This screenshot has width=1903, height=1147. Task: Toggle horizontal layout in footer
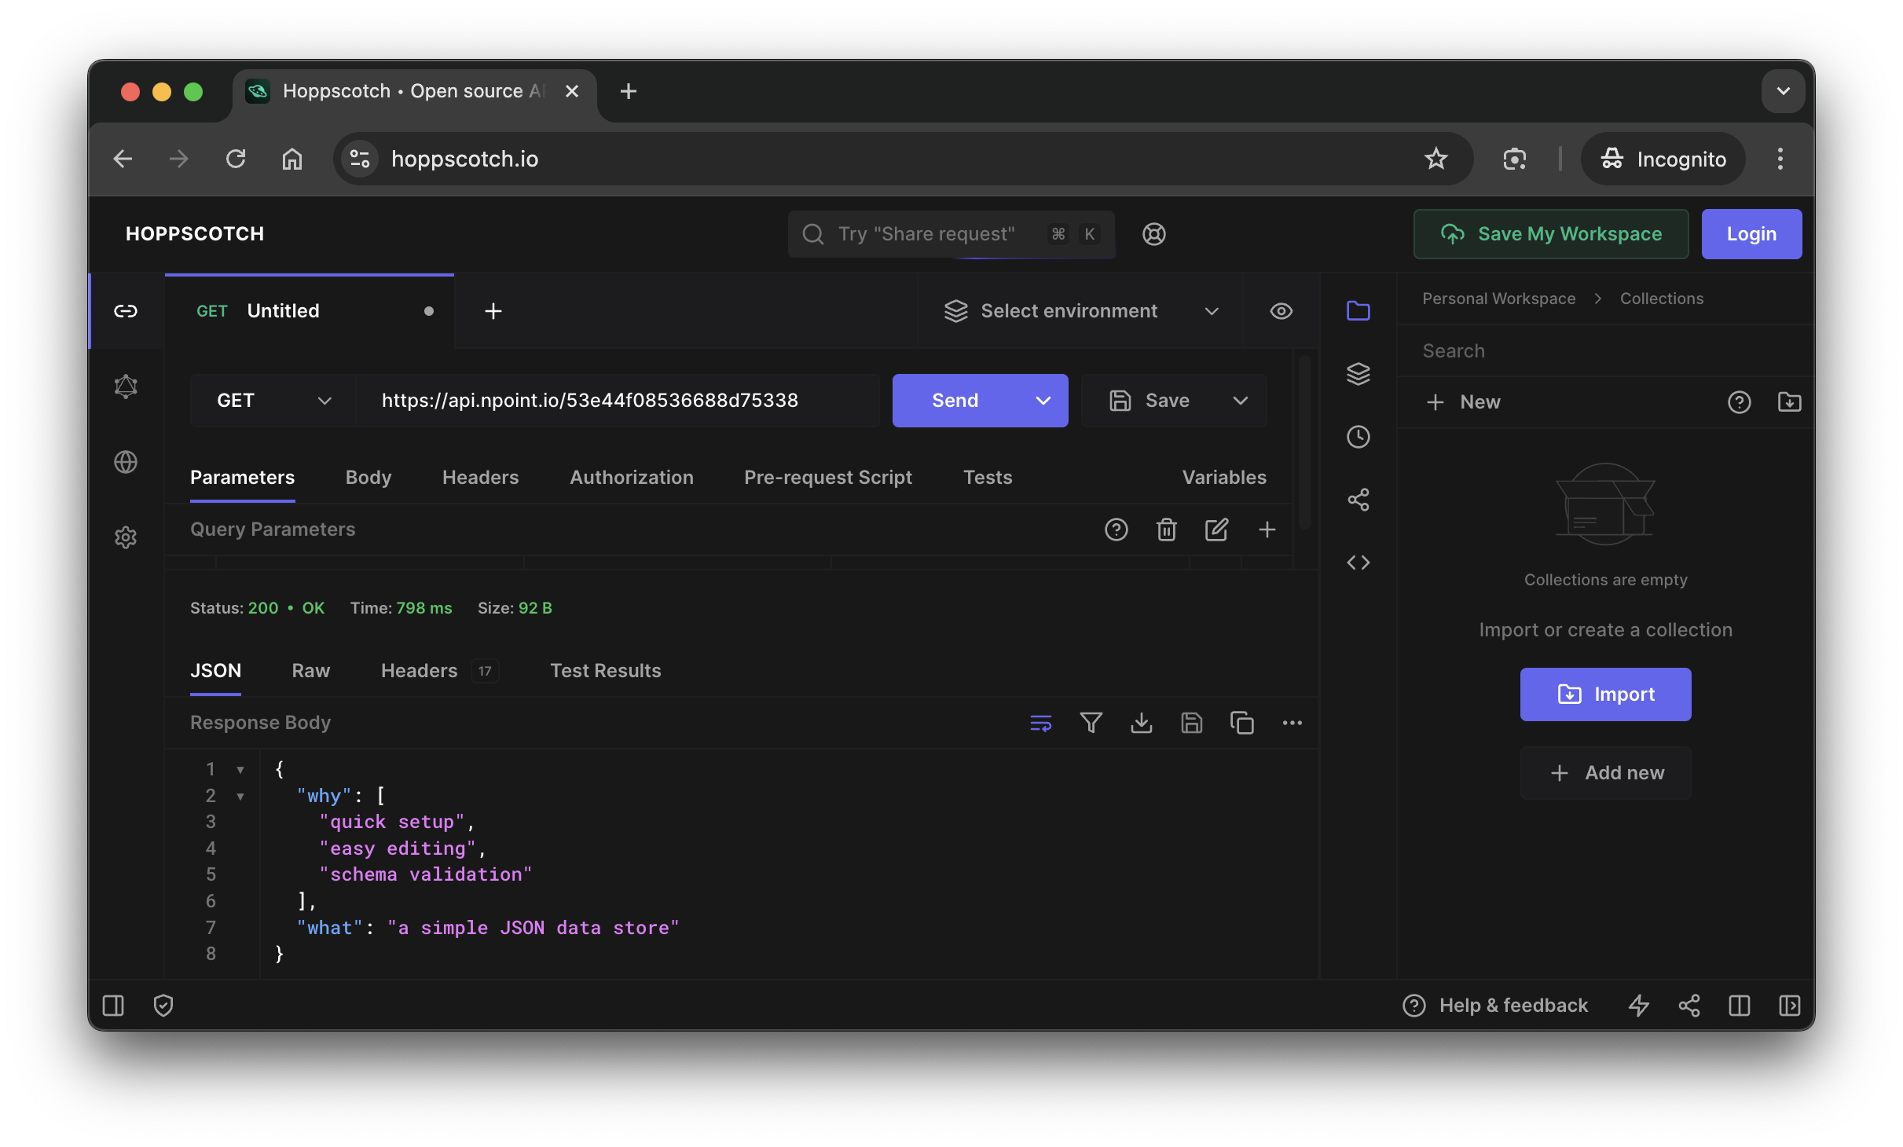[x=1740, y=1006]
